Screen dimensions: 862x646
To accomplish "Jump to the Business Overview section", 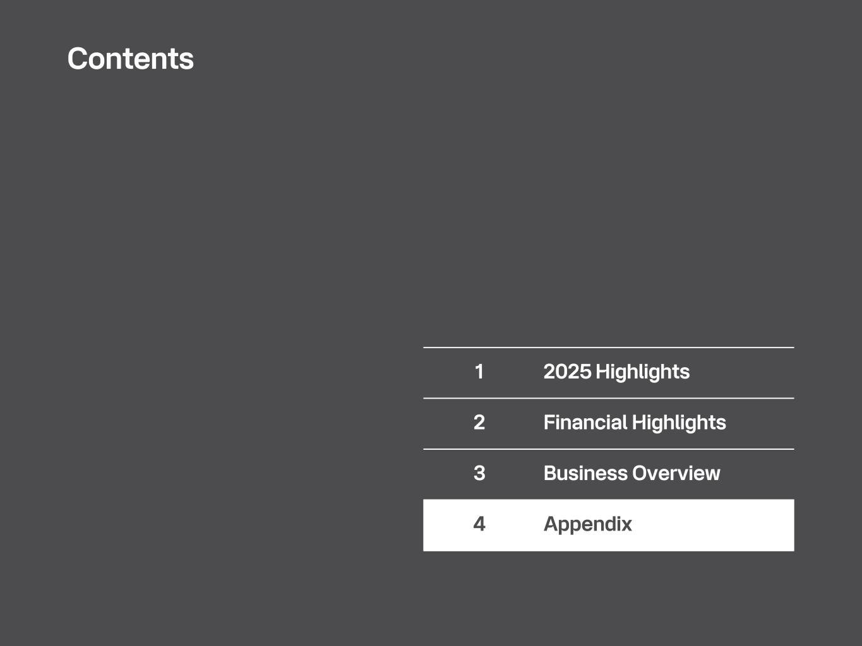I will (631, 473).
